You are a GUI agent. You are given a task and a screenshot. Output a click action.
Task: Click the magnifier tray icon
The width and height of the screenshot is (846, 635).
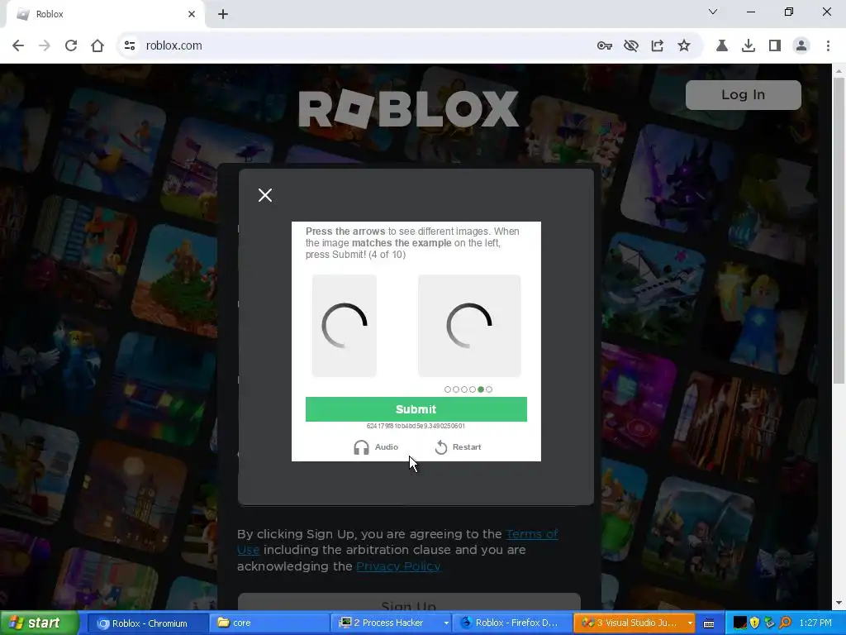coord(785,623)
